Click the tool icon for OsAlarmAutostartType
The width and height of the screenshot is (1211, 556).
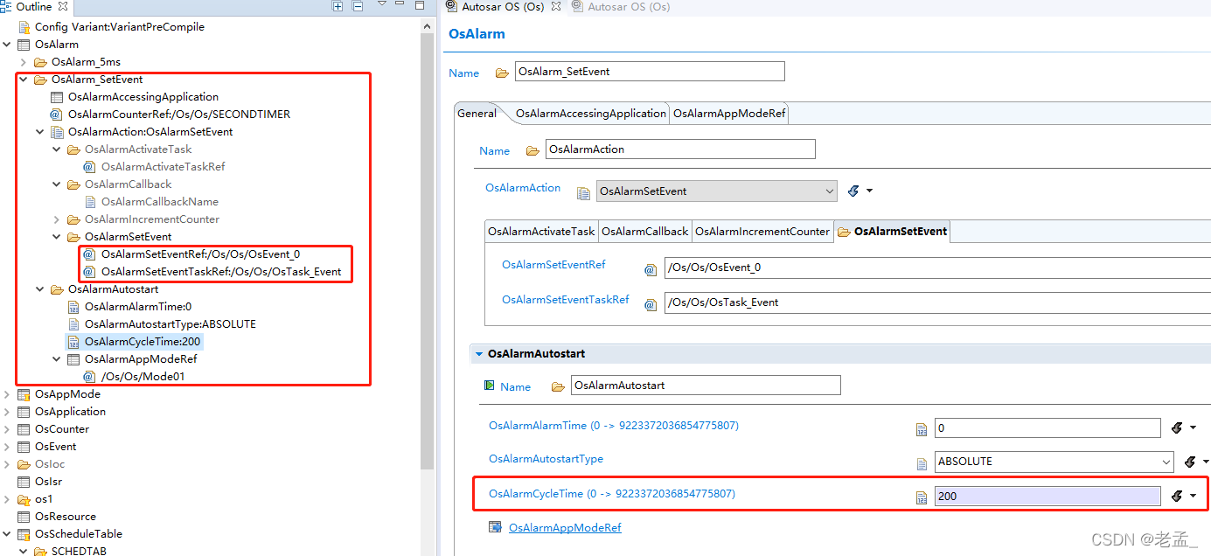coord(1190,462)
